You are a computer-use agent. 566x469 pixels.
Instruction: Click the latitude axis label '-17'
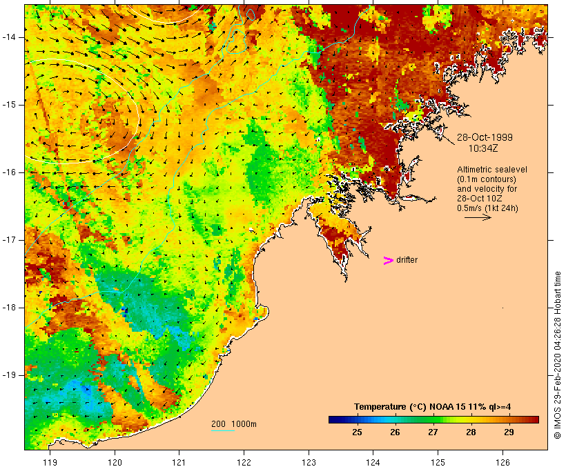(x=9, y=240)
